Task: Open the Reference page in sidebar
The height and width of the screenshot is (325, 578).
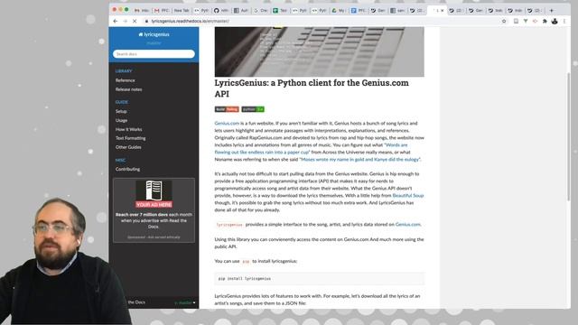Action: (x=125, y=80)
